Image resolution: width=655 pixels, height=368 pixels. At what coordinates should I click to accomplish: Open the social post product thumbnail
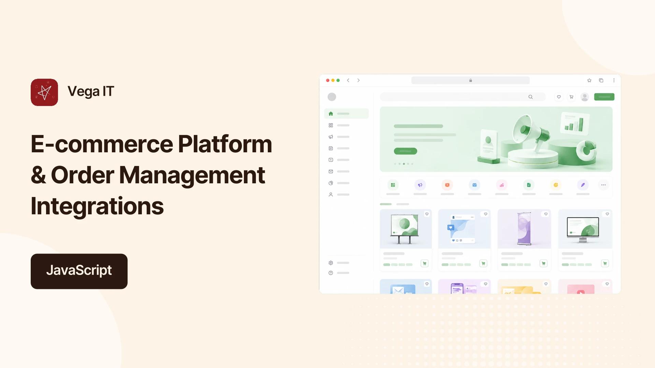[x=464, y=229]
